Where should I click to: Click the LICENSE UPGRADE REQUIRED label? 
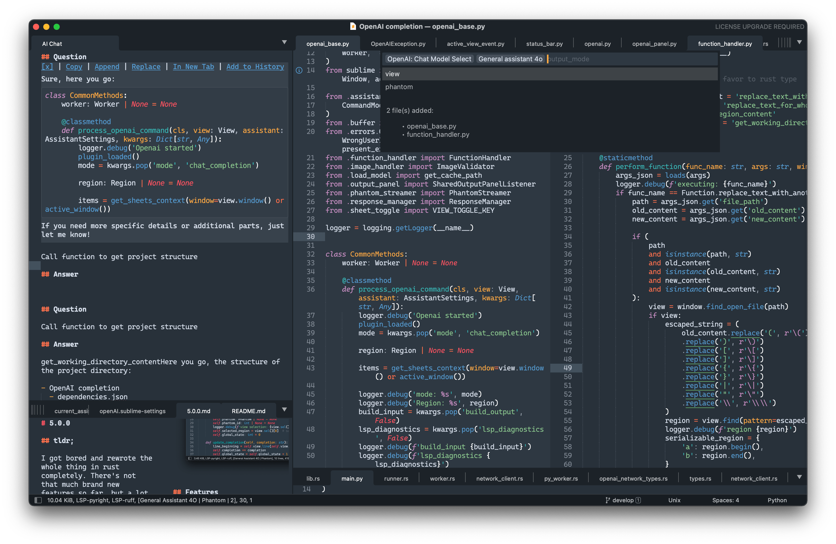759,27
